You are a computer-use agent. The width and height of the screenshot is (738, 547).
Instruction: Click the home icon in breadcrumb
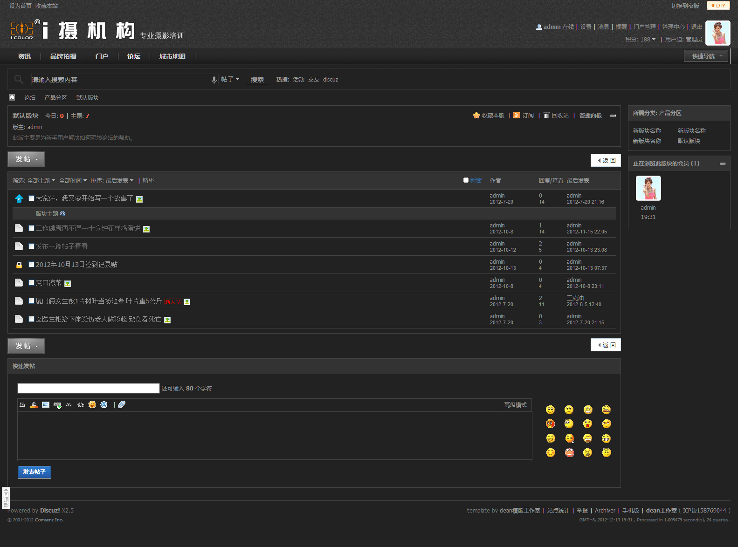[12, 97]
